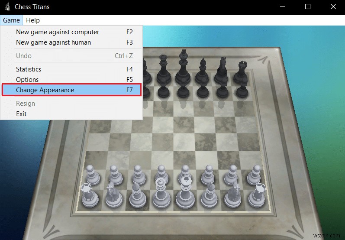The width and height of the screenshot is (345, 240).
Task: Open Options from the Game menu
Action: click(x=71, y=79)
